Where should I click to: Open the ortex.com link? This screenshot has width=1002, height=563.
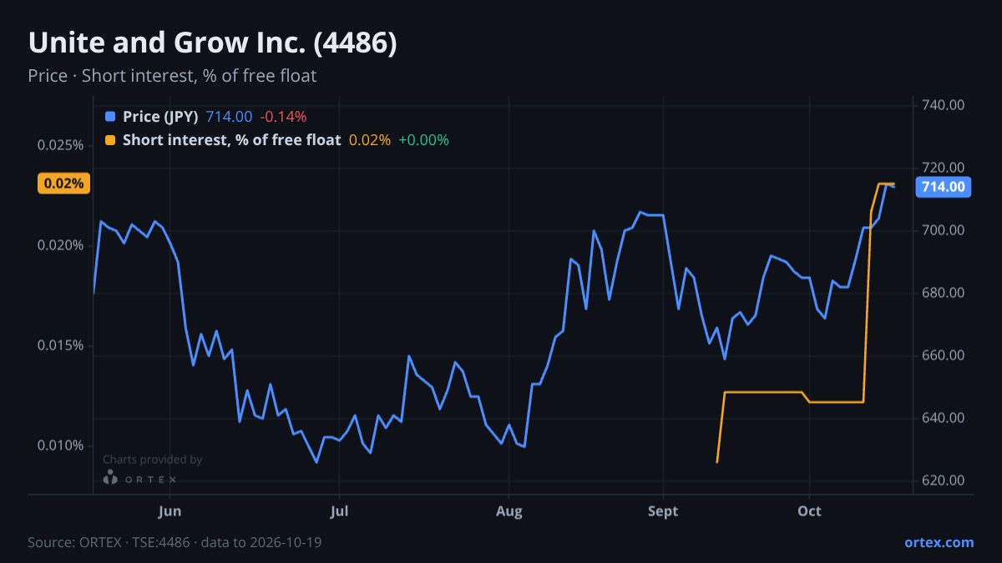(x=939, y=542)
